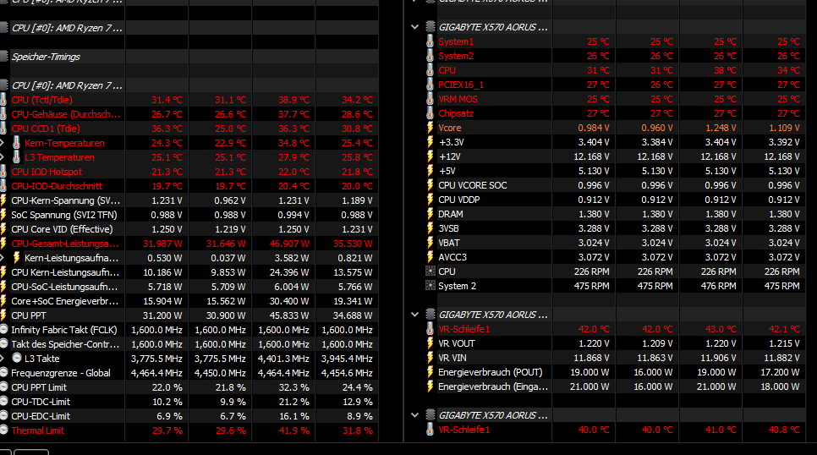Collapse the bottom GIGABYTE X570 AORUS group with VR-Schleife1 40.0 °C

tap(414, 415)
